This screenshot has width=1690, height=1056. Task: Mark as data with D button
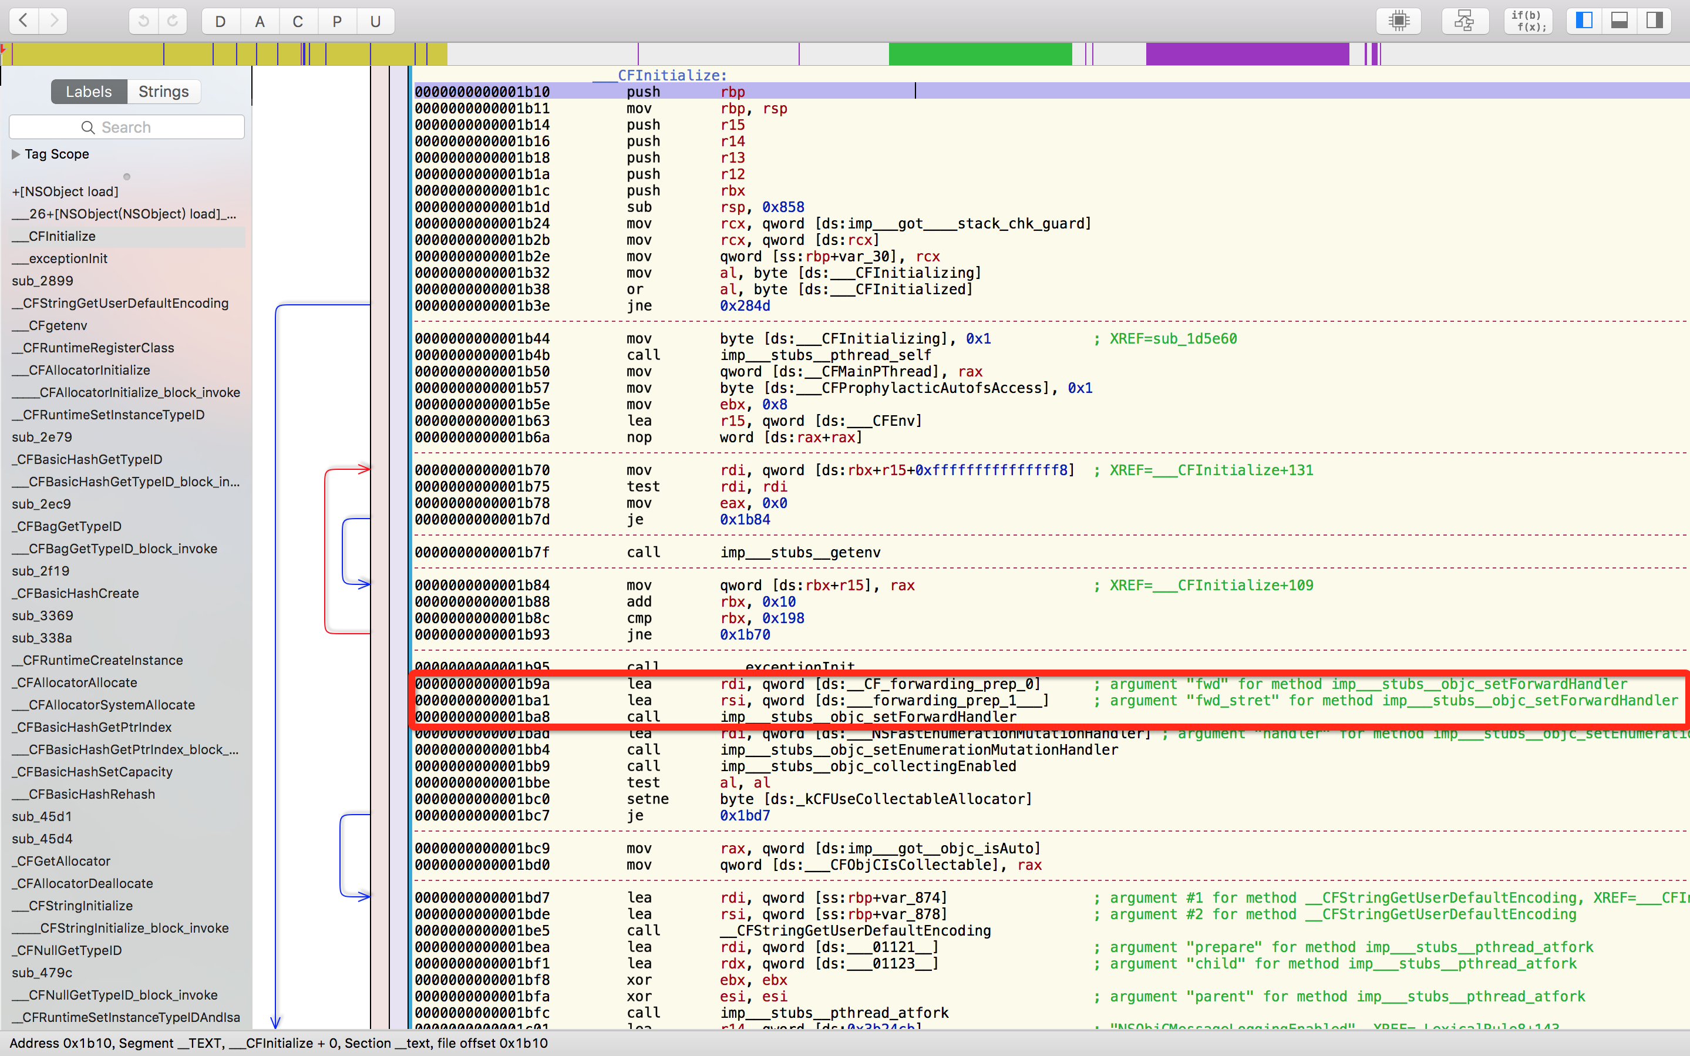pyautogui.click(x=221, y=21)
